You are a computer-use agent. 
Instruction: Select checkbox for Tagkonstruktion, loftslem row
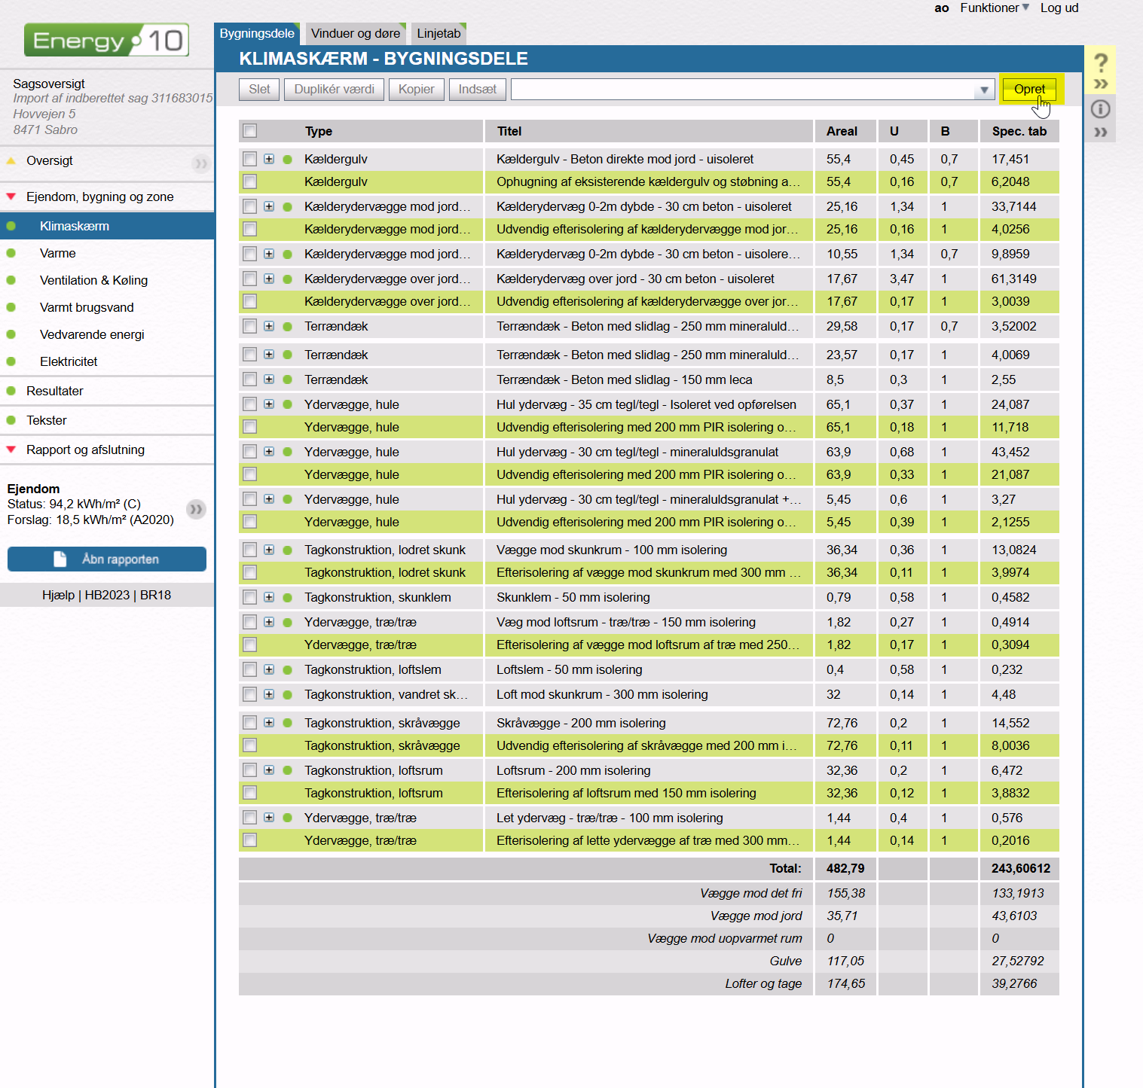pyautogui.click(x=250, y=669)
